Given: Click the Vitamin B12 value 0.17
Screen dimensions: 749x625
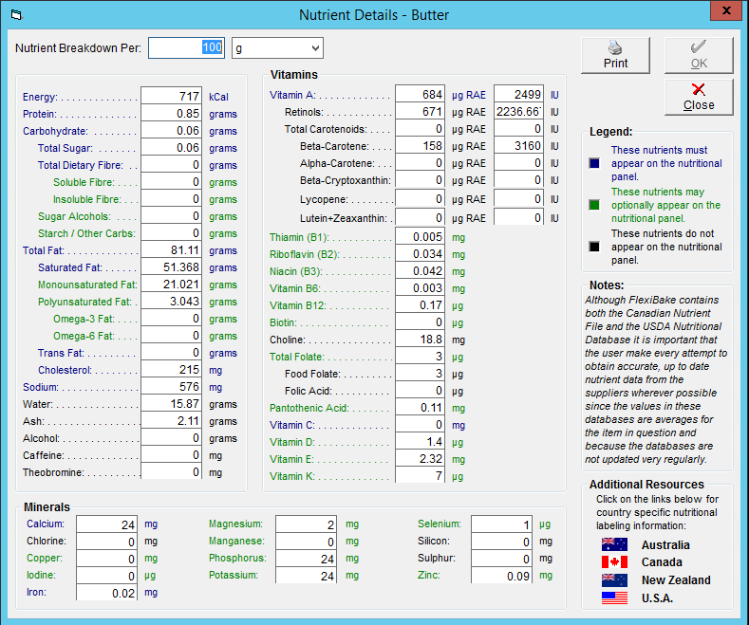Looking at the screenshot, I should pos(420,305).
